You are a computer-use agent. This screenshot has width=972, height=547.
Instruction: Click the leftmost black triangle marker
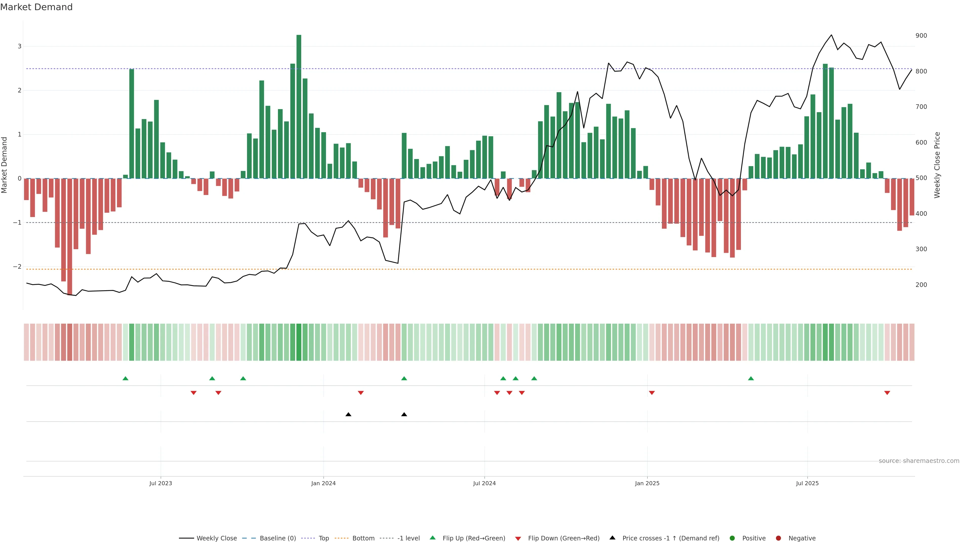tap(348, 415)
